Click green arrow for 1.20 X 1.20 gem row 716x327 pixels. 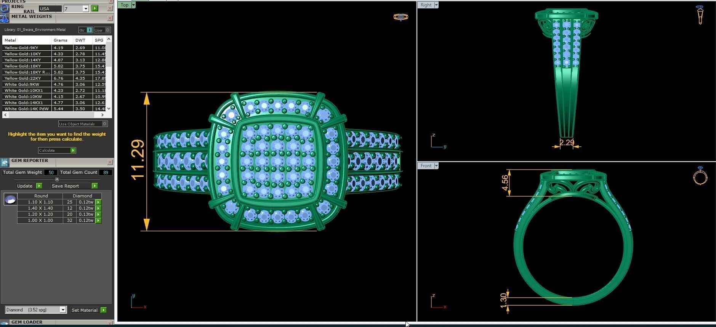tap(98, 215)
